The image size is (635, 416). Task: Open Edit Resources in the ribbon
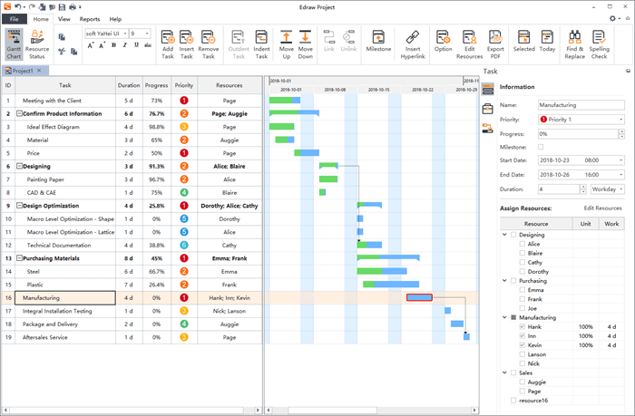pyautogui.click(x=469, y=44)
